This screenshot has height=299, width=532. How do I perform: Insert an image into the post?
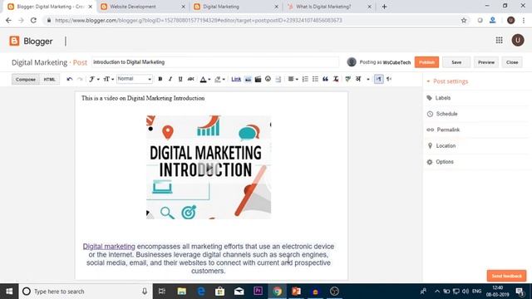click(x=248, y=79)
